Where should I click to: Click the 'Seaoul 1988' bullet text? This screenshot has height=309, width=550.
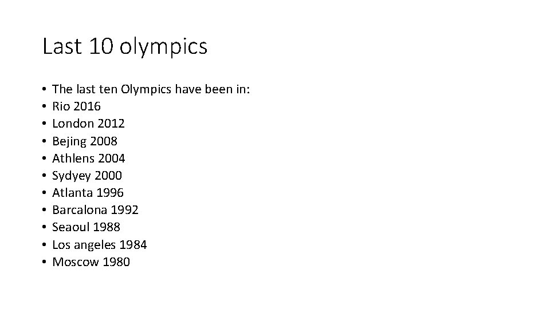87,227
